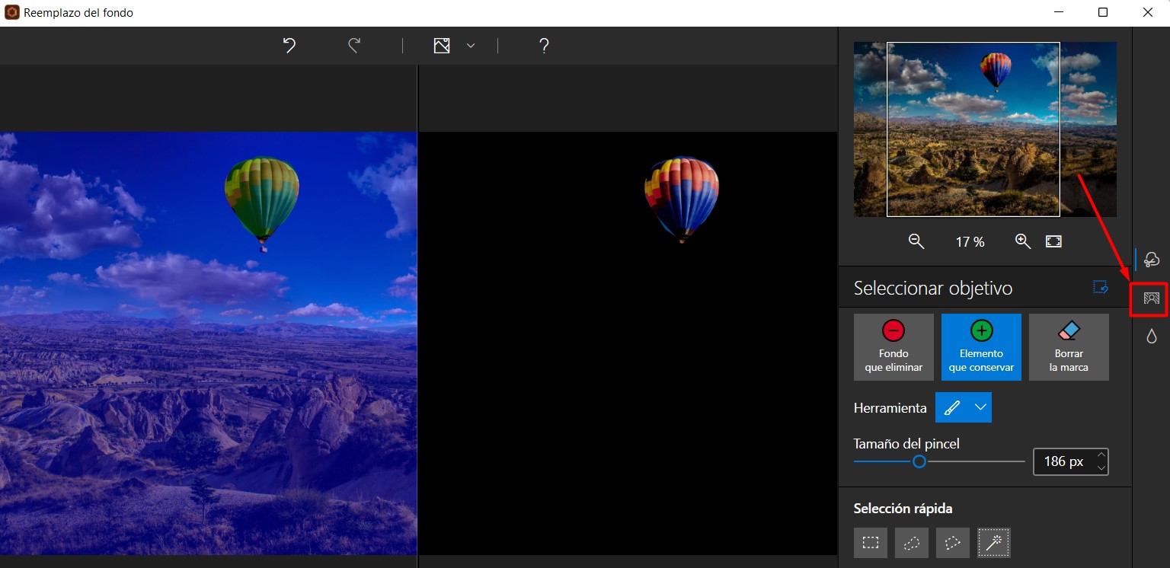Open help with the question mark

coord(544,46)
